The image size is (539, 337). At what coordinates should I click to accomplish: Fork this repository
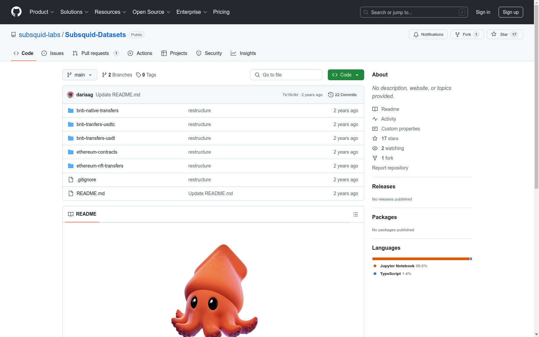tap(467, 34)
